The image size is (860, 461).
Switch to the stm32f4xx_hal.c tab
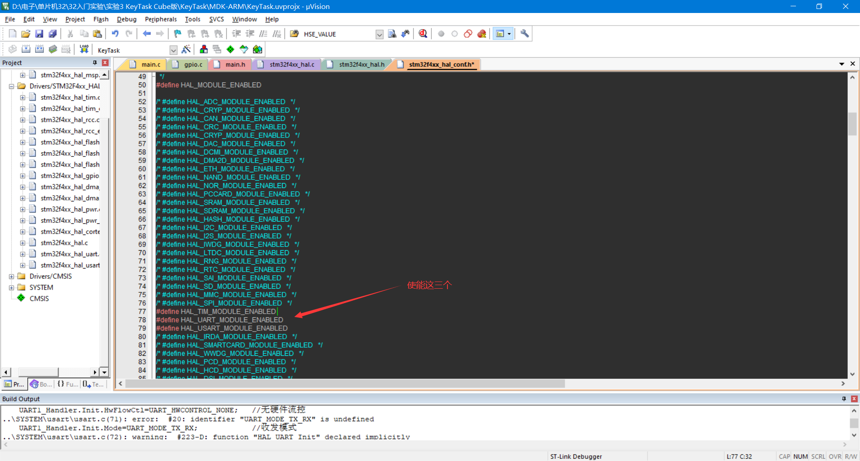(286, 64)
